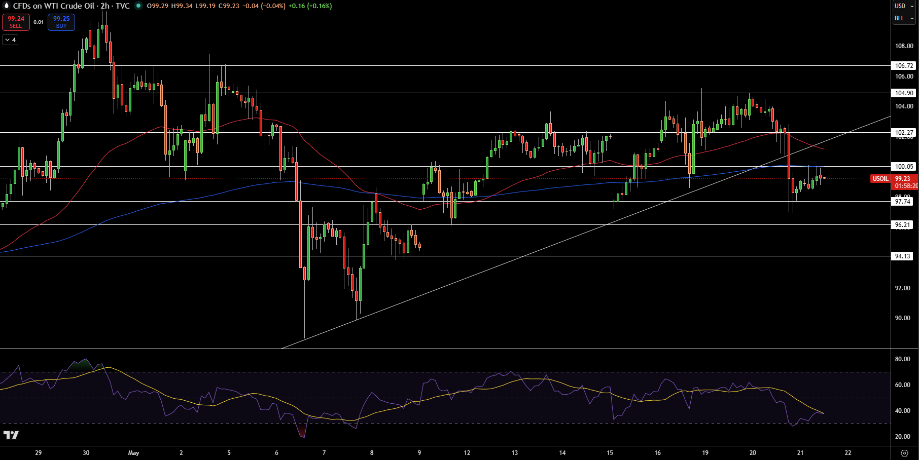This screenshot has height=460, width=919.
Task: Open the CFDs on WTI Crude Oil title
Action: coord(54,6)
